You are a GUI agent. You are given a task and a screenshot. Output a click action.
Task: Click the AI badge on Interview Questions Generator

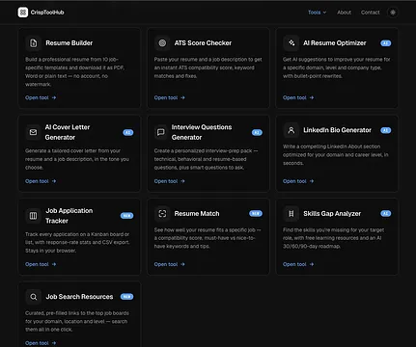(x=257, y=132)
